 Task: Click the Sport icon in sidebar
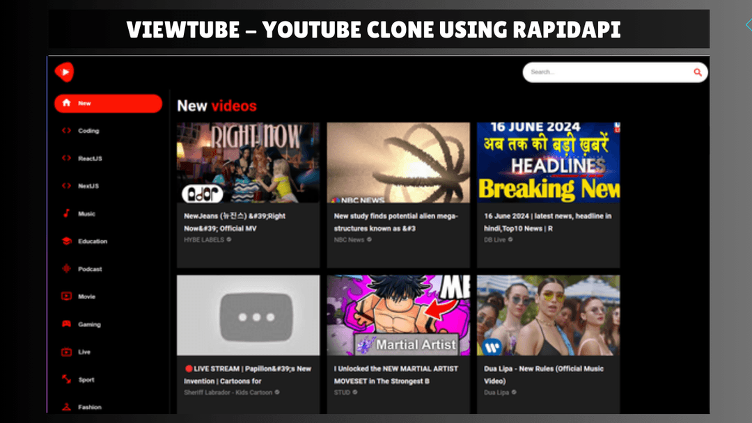(66, 379)
